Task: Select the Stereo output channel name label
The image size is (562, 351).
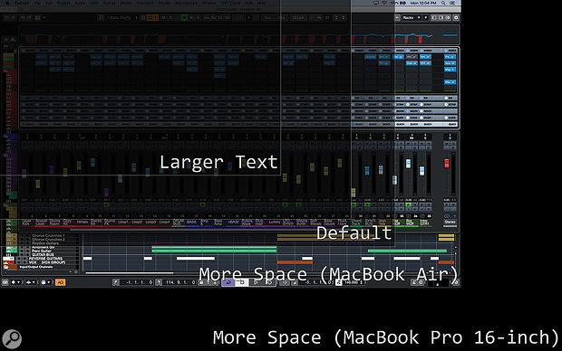Action: pyautogui.click(x=450, y=222)
